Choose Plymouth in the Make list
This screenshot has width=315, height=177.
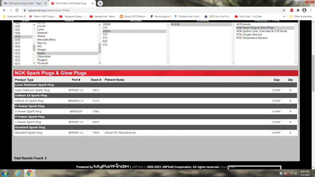[x=43, y=63]
